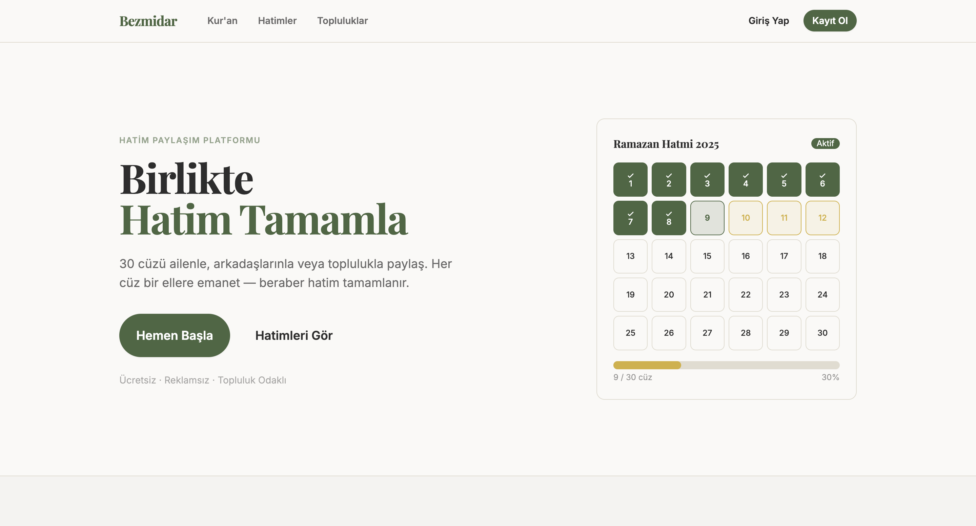The width and height of the screenshot is (976, 526).
Task: Select completed cüz 6 checkmark tile
Action: pos(822,180)
